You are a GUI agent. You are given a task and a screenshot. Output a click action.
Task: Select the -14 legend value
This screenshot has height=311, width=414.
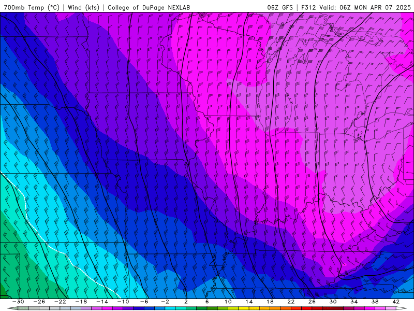(102, 302)
